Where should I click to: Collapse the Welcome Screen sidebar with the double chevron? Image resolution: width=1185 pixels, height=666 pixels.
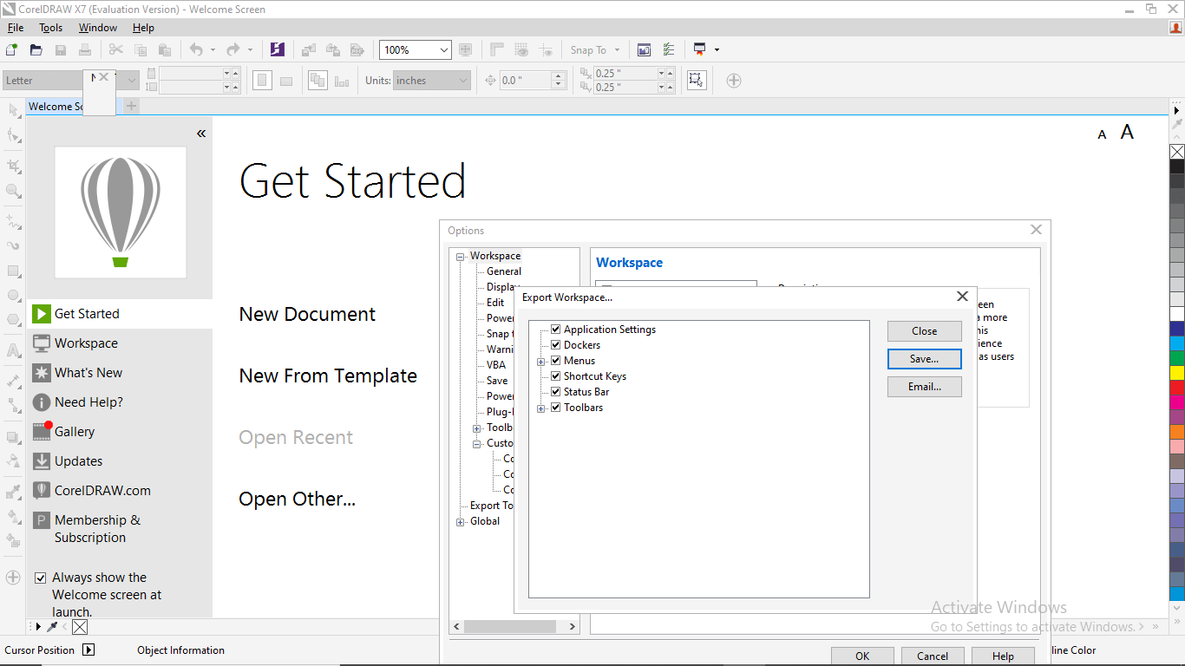click(201, 134)
